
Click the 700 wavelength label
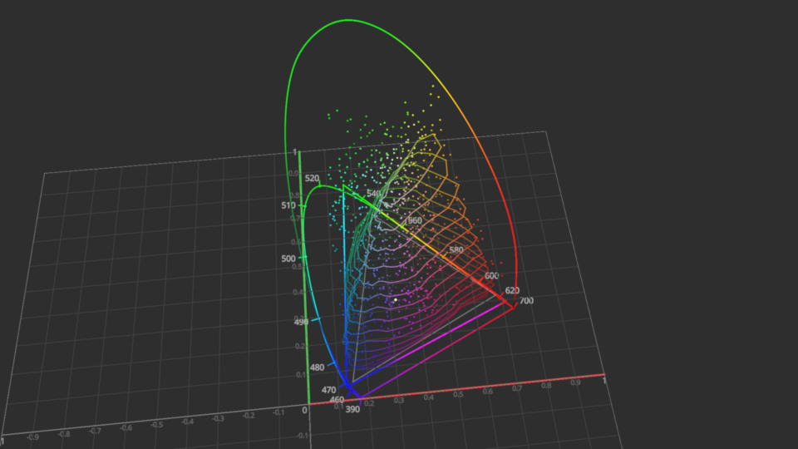click(526, 300)
